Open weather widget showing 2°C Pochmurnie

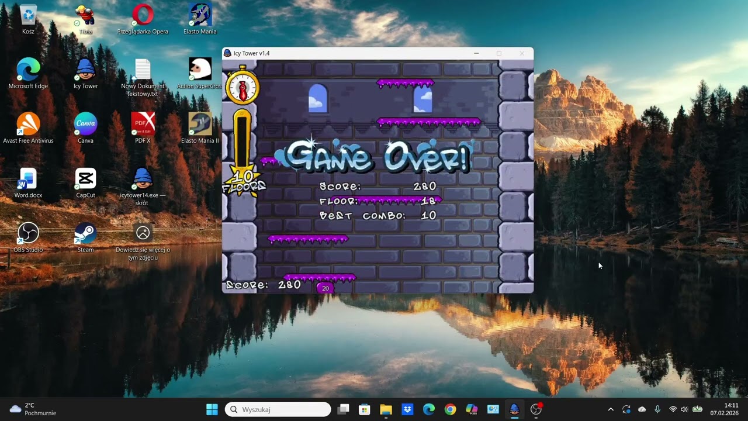click(33, 409)
